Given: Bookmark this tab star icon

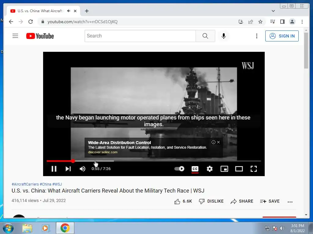Looking at the screenshot, I should click(260, 22).
